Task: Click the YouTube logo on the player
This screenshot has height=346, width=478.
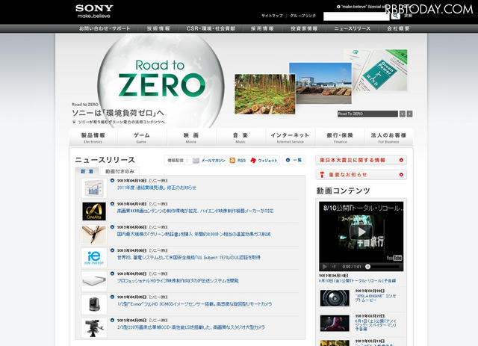Action: tap(394, 258)
